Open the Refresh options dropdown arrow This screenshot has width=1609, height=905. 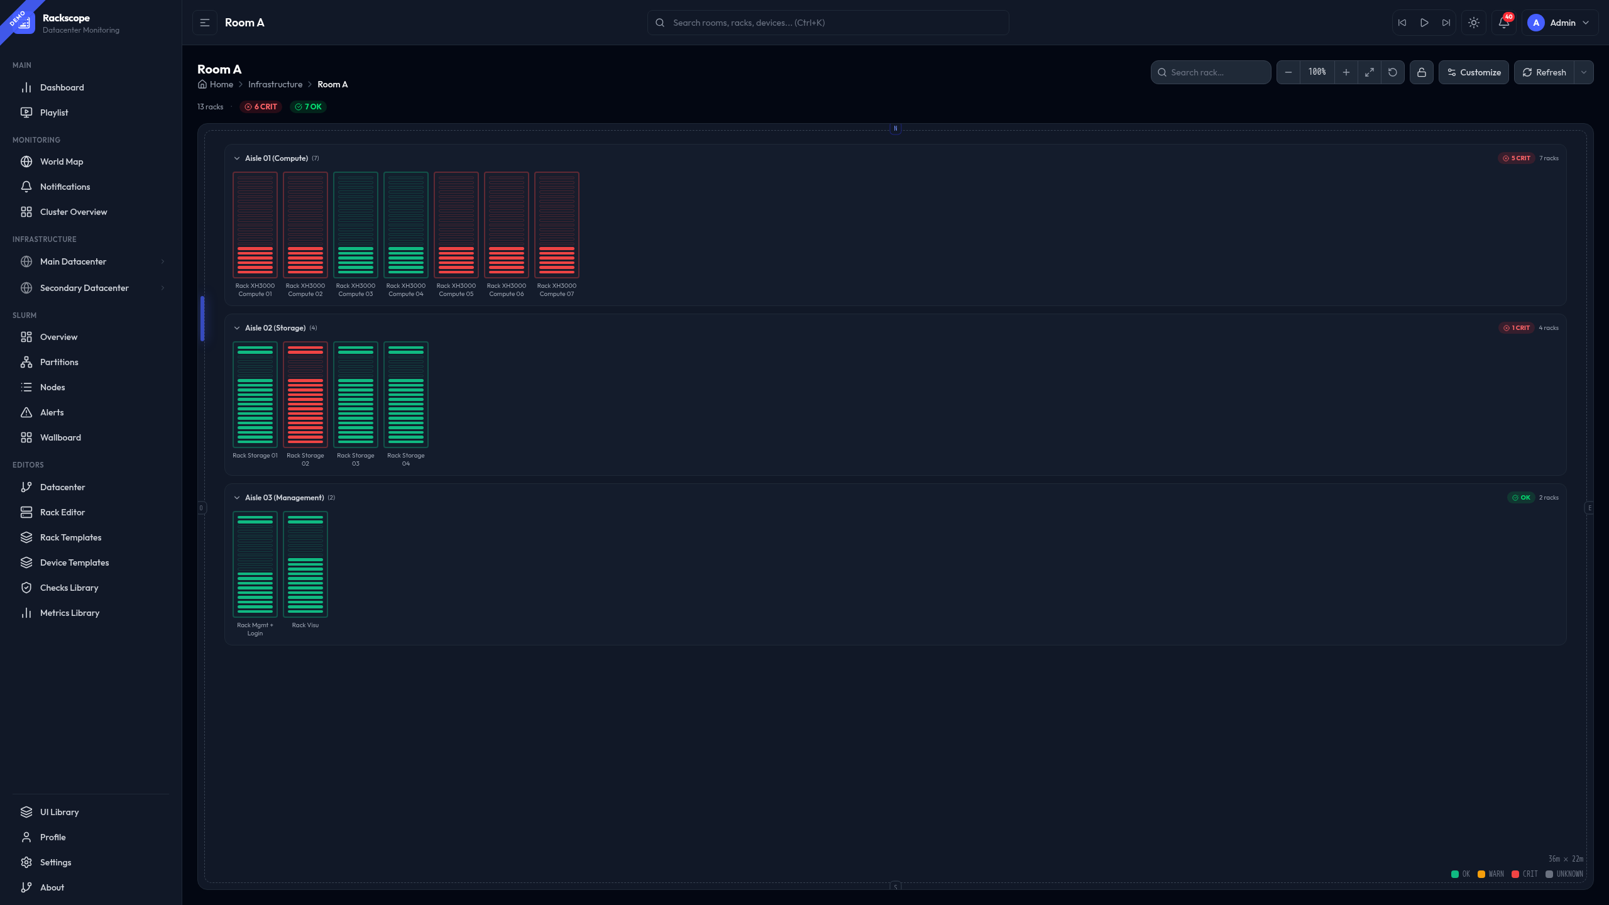tap(1583, 72)
